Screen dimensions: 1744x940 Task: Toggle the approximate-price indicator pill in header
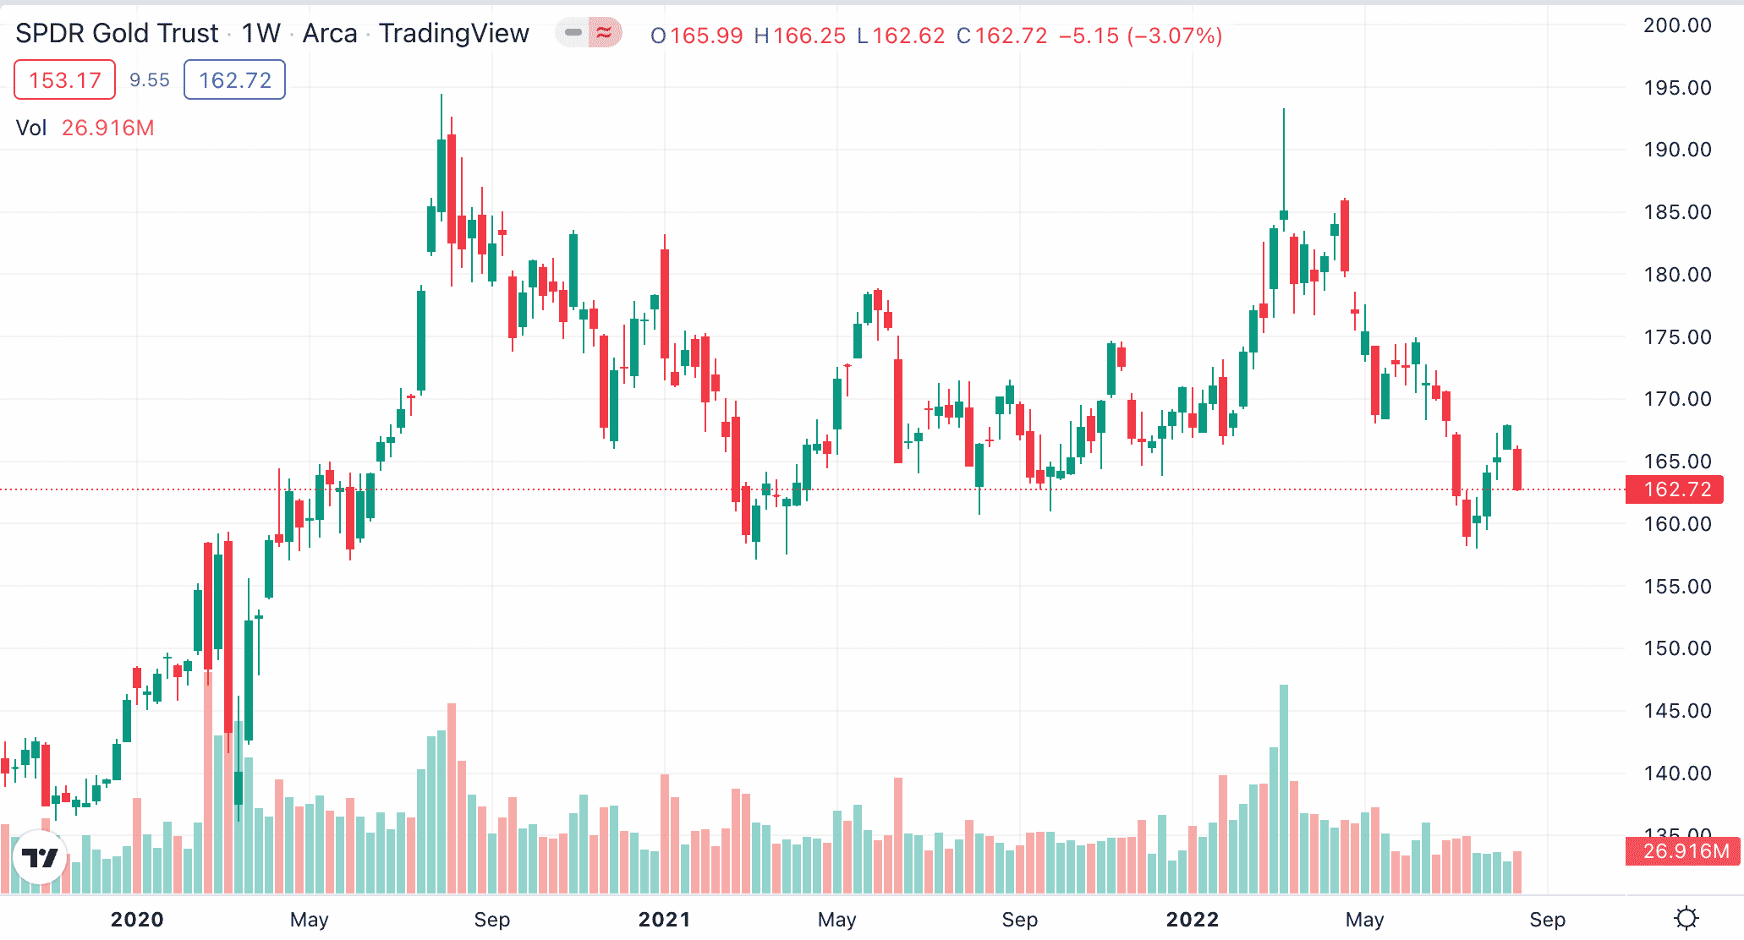pyautogui.click(x=589, y=33)
